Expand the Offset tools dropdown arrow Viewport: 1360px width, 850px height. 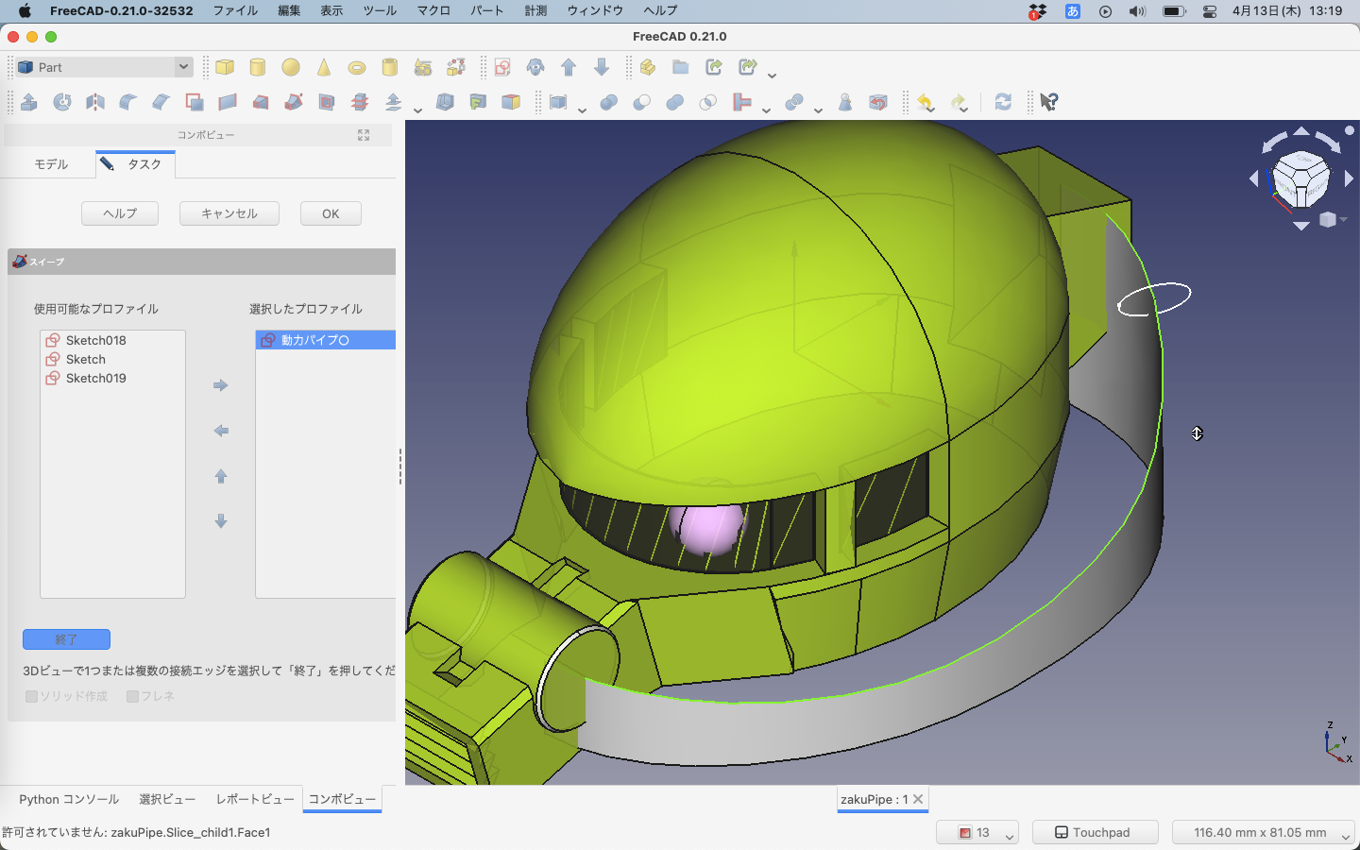[417, 110]
